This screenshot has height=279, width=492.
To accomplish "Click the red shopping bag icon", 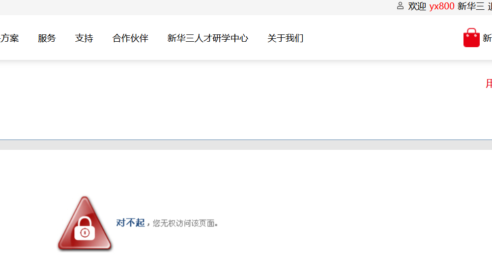I will [x=471, y=38].
